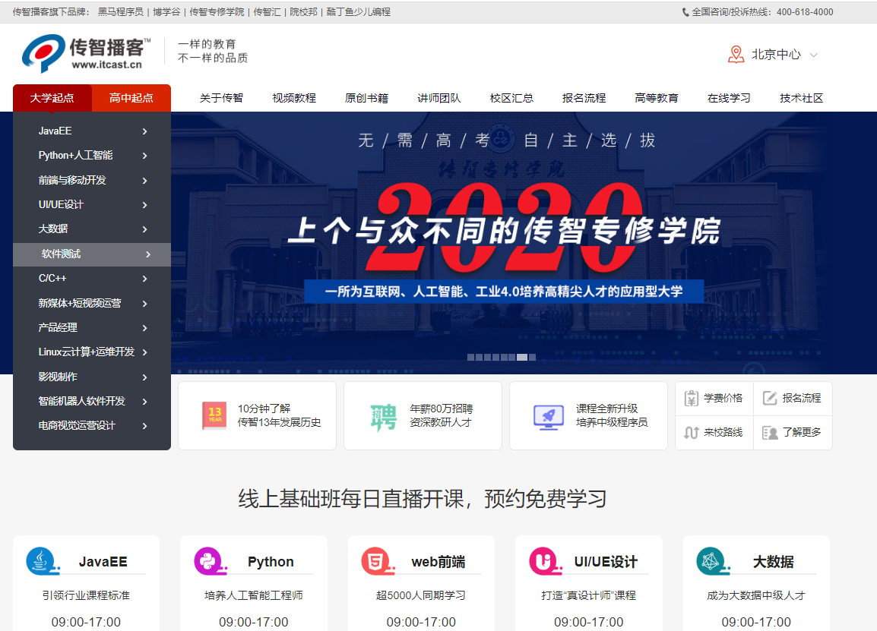Click the 了解更多 person card icon

770,433
